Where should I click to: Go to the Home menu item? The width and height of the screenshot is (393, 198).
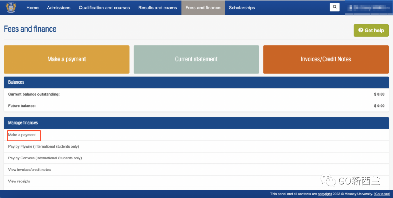(32, 8)
